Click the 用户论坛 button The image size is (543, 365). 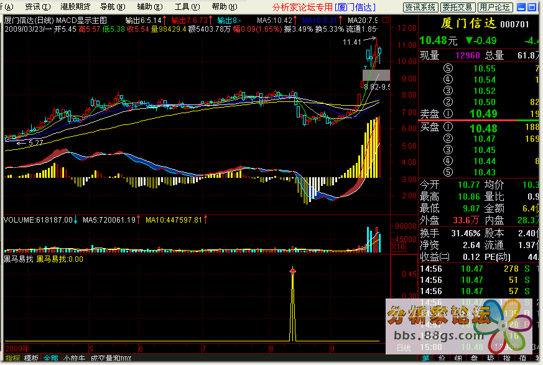point(495,7)
